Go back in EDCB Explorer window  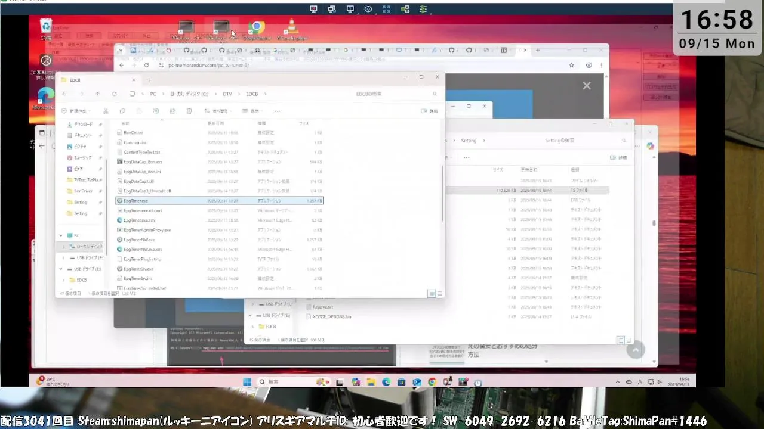tap(64, 94)
